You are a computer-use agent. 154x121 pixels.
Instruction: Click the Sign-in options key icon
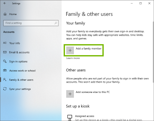coord(5,61)
